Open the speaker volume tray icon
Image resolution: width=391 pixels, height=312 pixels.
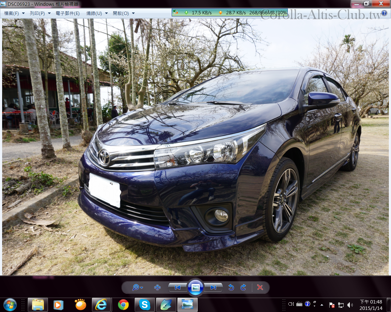pos(350,305)
